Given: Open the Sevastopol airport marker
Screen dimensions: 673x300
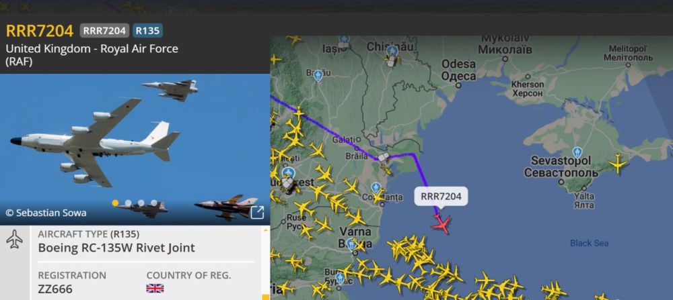Looking at the screenshot, I should (577, 152).
